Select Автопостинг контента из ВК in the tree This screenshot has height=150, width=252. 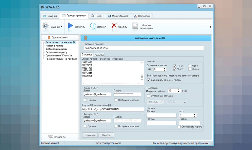pyautogui.click(x=61, y=42)
